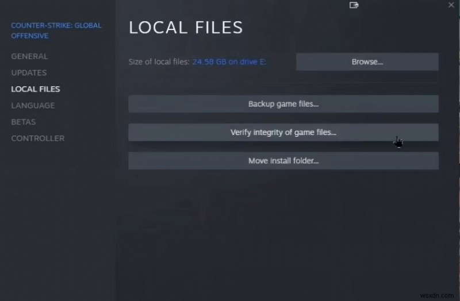
Task: Click empty sidebar space below Controller
Action: pos(57,218)
